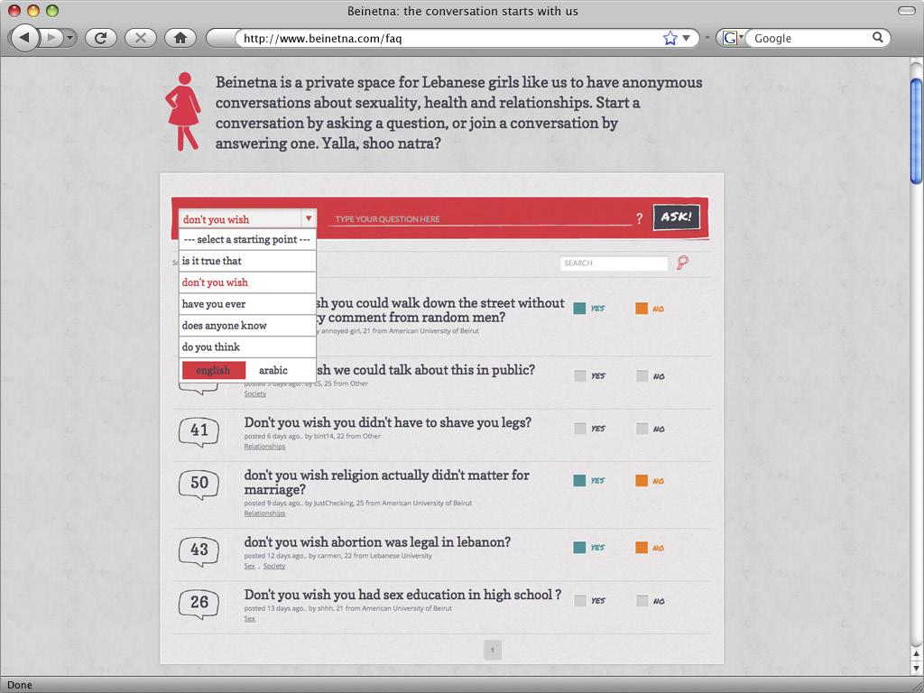
Task: Reload the page with the refresh icon
Action: 101,38
